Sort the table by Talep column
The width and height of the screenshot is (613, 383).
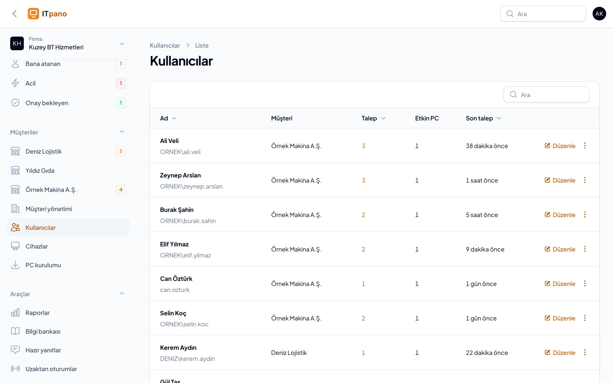(x=373, y=118)
